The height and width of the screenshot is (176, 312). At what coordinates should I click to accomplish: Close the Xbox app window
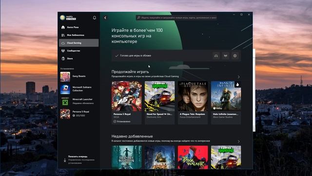click(249, 15)
